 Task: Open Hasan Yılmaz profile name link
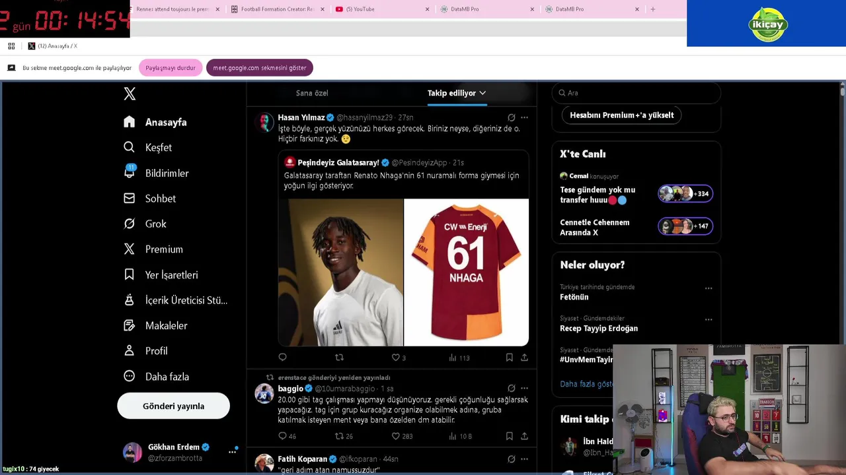tap(301, 117)
